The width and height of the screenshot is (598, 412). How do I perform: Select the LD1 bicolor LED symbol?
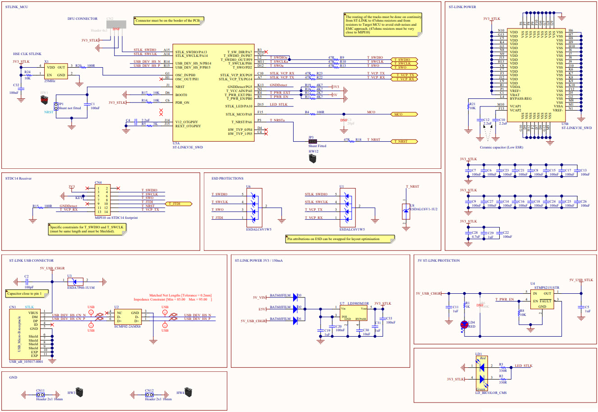point(482,373)
